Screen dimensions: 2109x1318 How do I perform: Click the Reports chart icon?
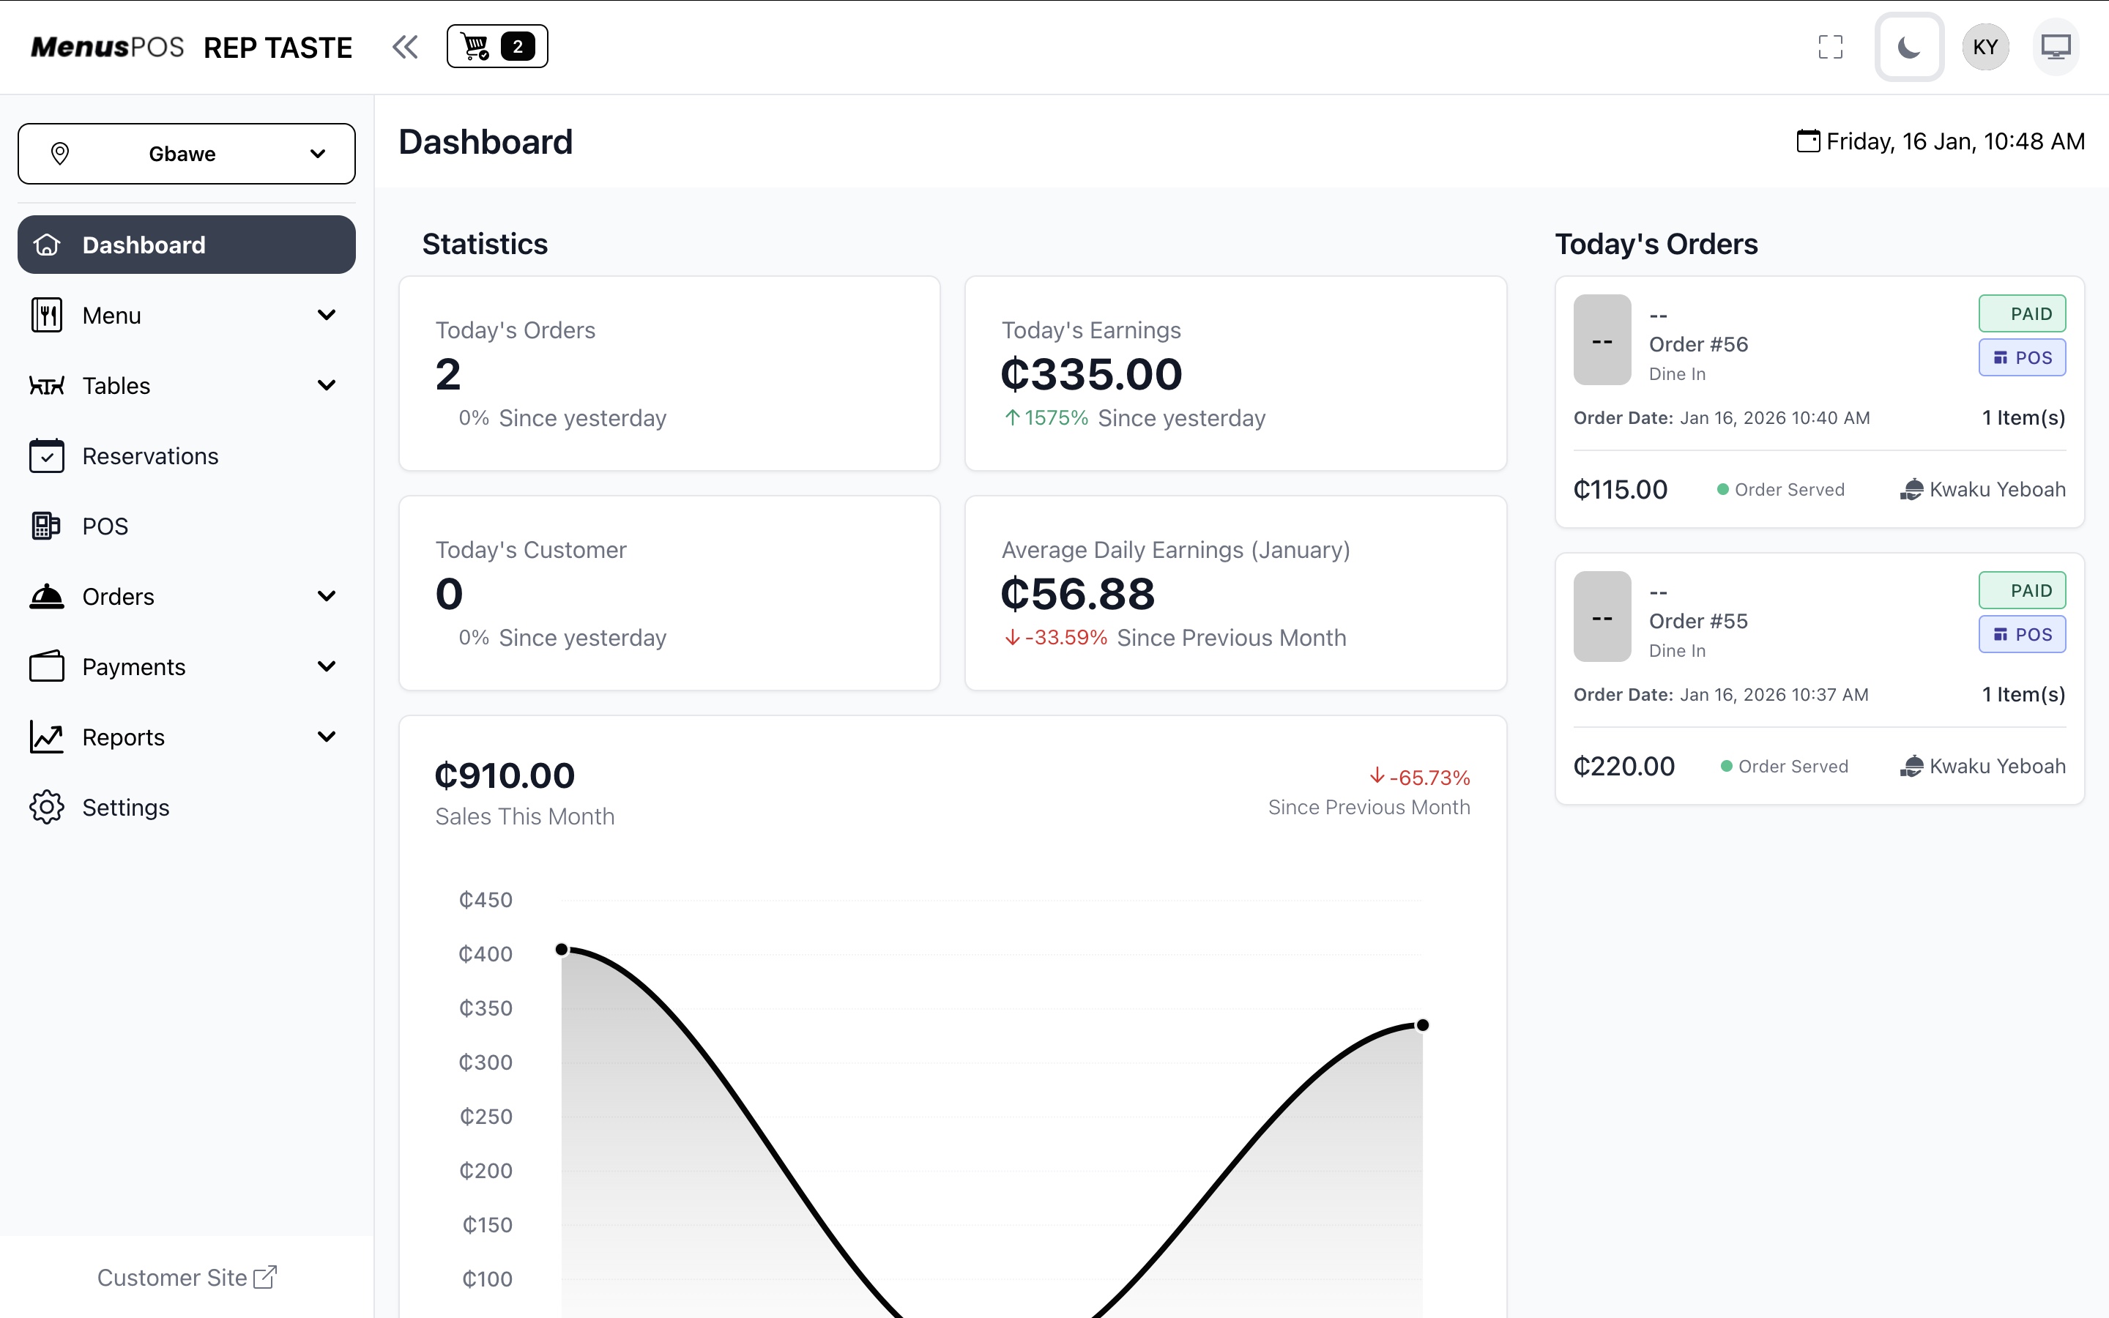(x=47, y=737)
